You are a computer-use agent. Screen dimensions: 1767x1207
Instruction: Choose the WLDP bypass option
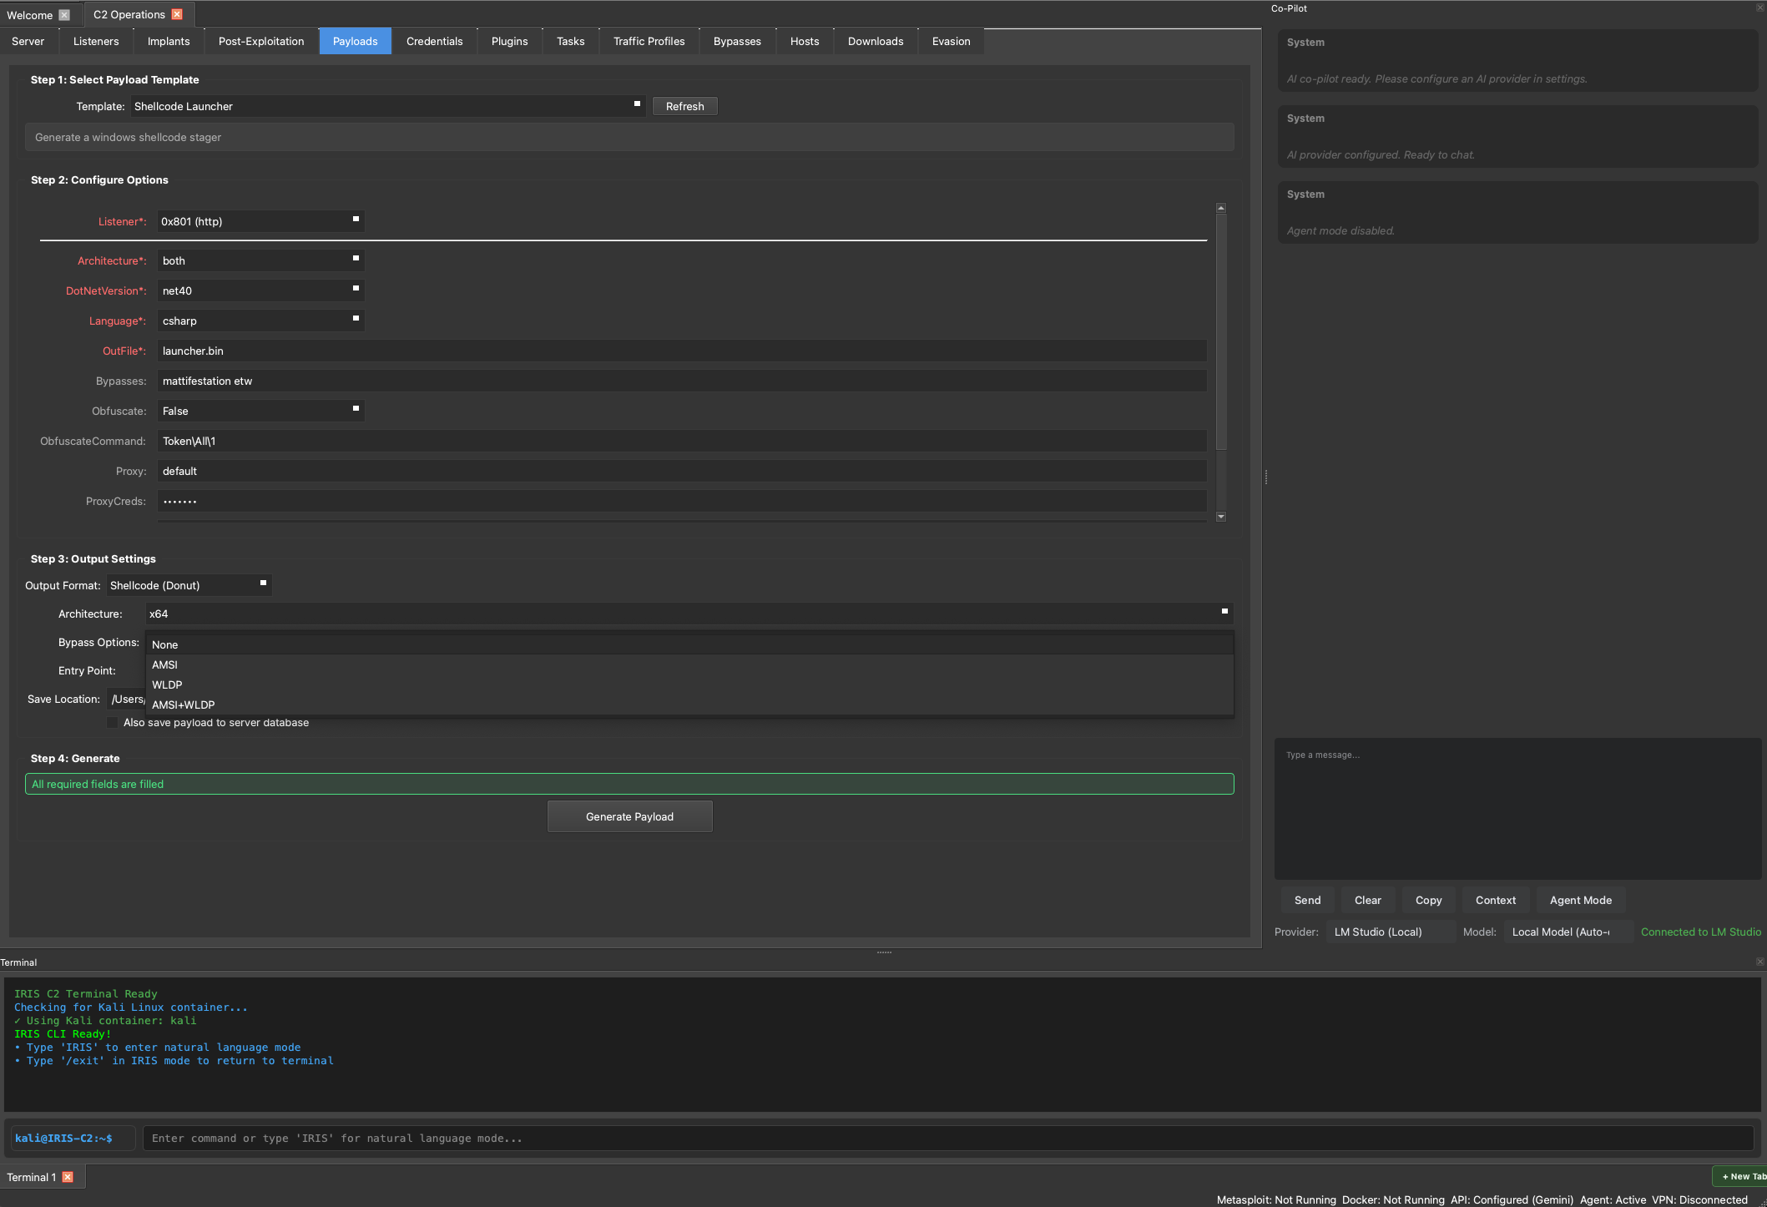689,684
